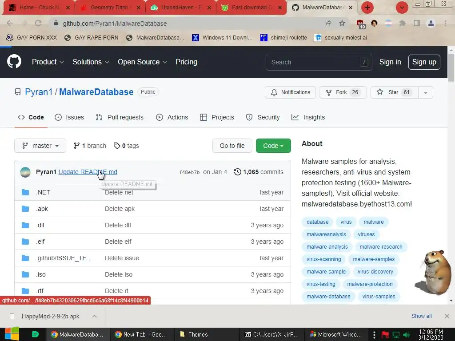Image resolution: width=455 pixels, height=341 pixels.
Task: Switch to the Security tab
Action: click(x=263, y=117)
